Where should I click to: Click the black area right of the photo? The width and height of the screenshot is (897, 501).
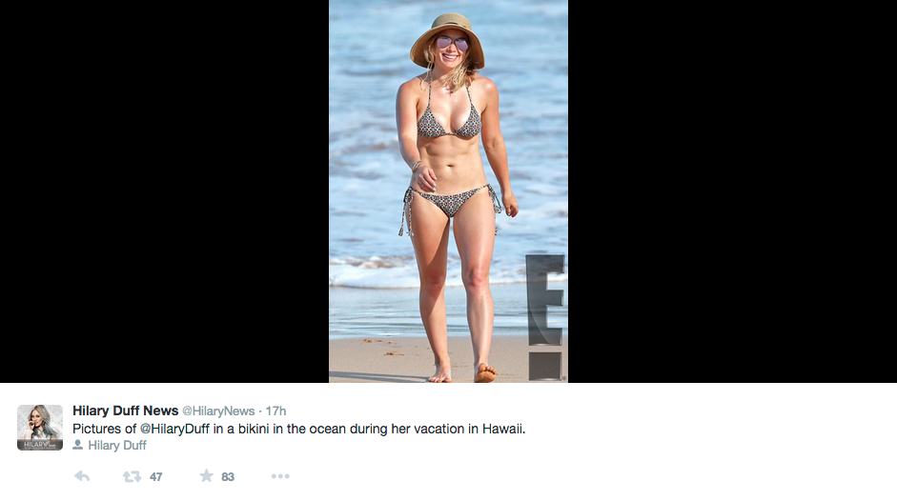pyautogui.click(x=732, y=190)
